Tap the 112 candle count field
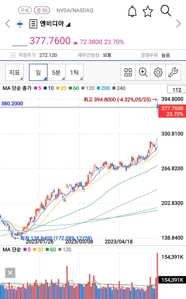 (x=177, y=90)
